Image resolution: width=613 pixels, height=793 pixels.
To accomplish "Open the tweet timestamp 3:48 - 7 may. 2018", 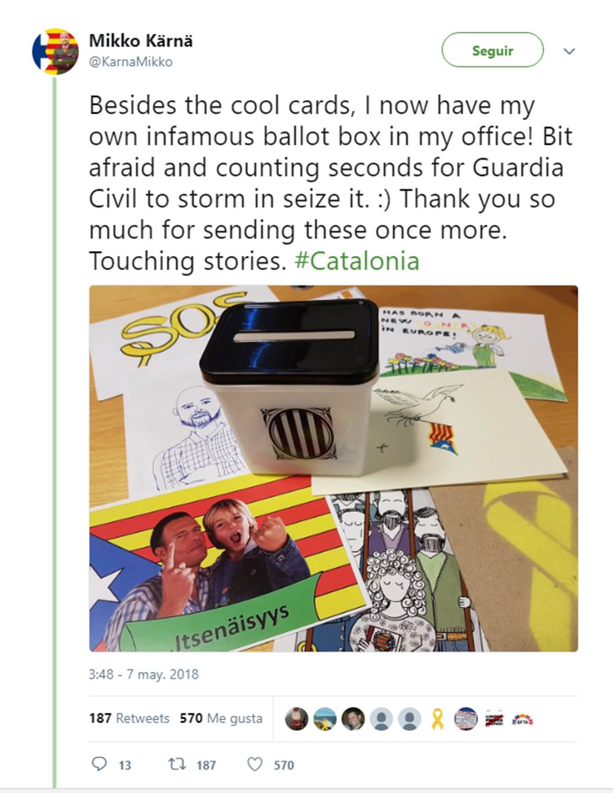I will pyautogui.click(x=144, y=674).
